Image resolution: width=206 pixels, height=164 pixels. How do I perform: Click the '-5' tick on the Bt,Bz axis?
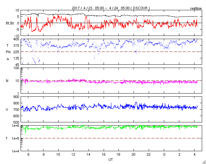click(18, 29)
